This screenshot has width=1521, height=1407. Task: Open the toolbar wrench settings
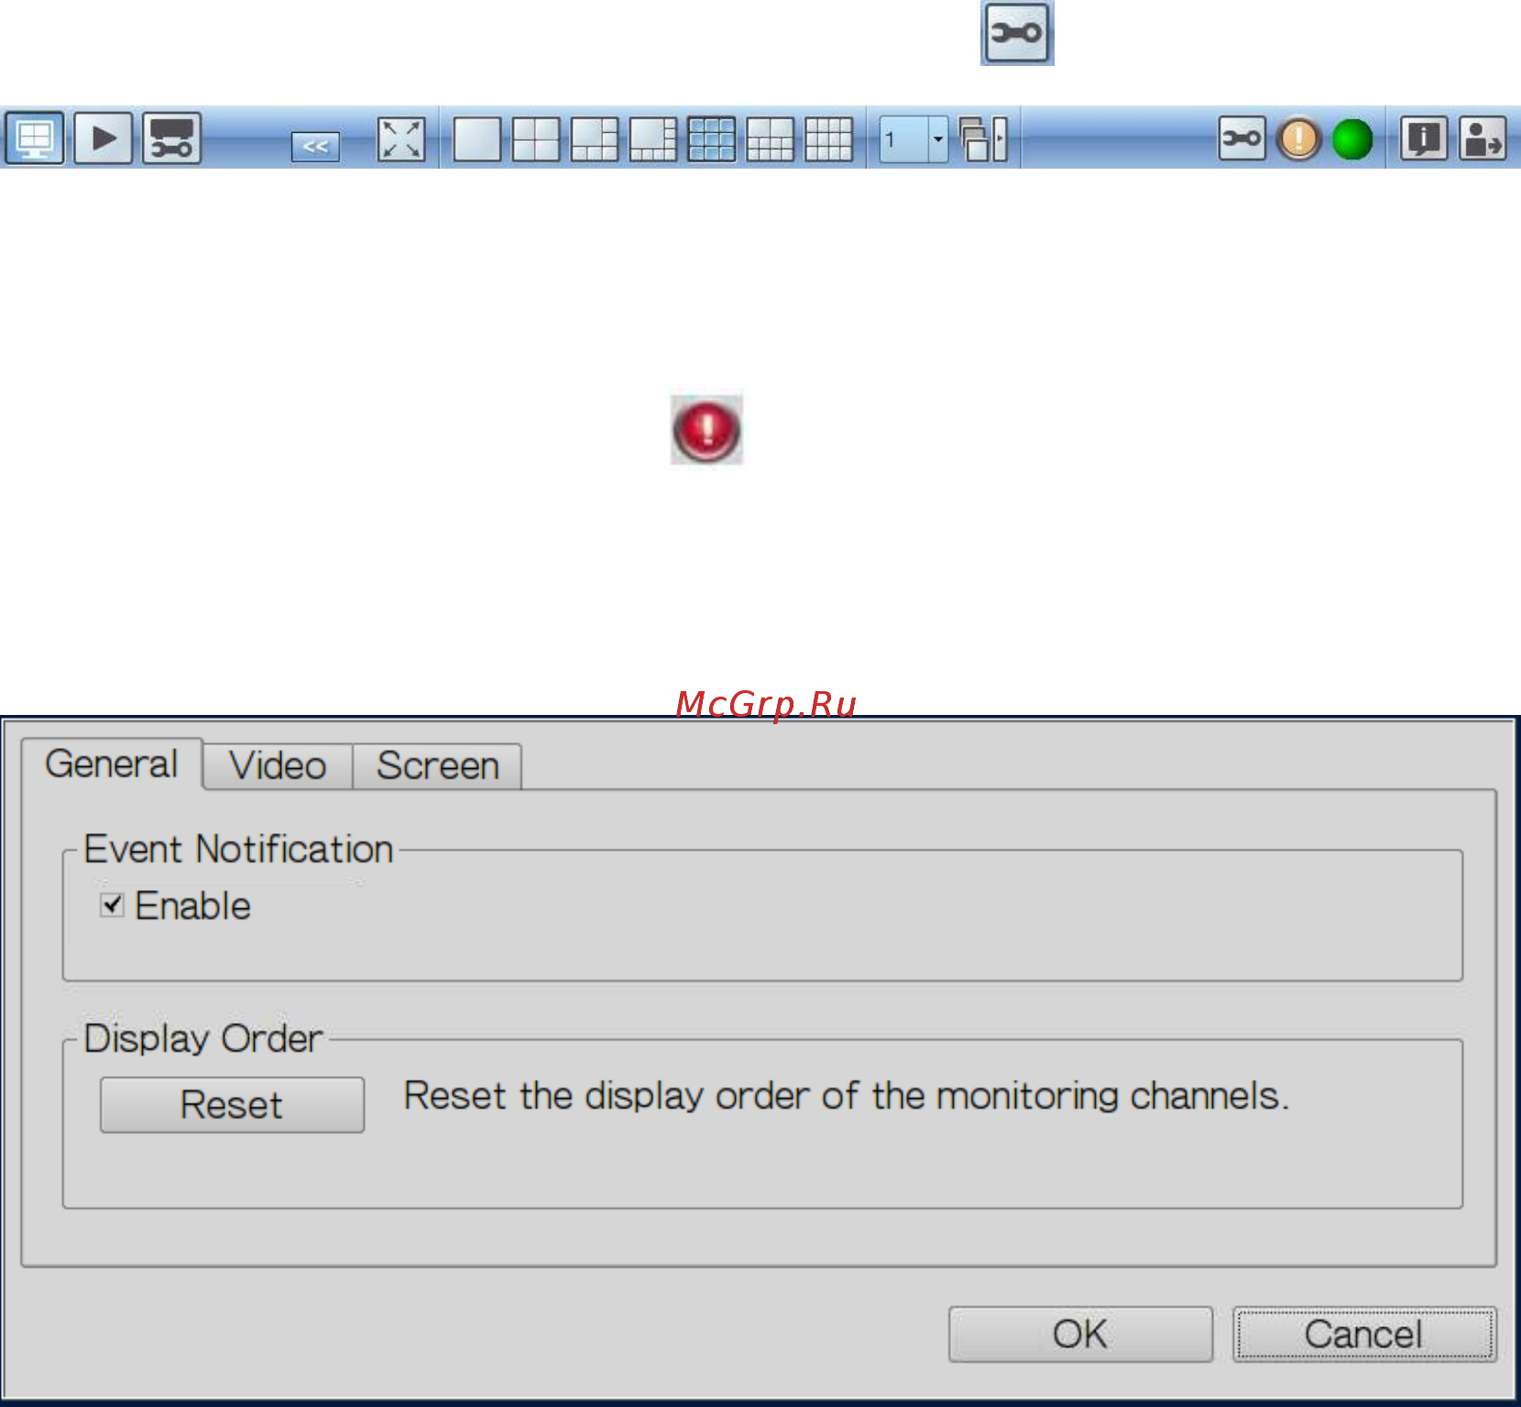pyautogui.click(x=1242, y=138)
